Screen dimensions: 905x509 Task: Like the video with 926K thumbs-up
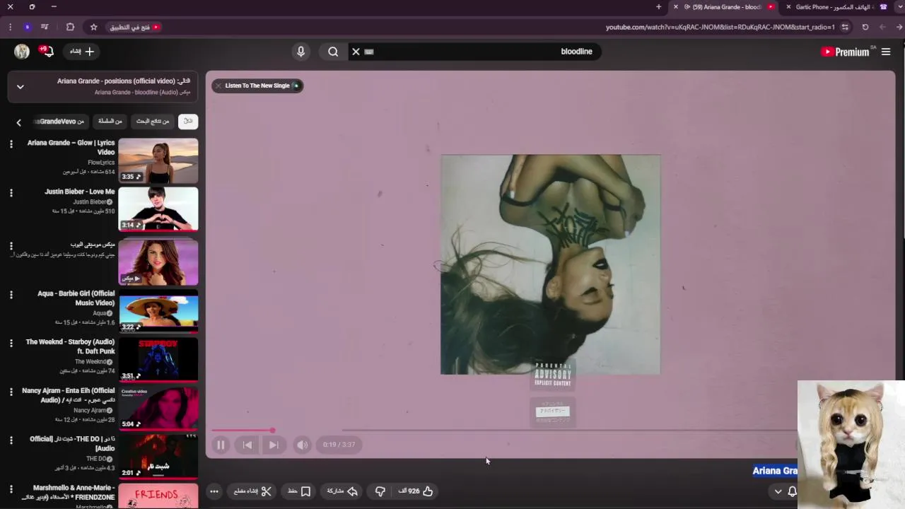click(x=416, y=491)
